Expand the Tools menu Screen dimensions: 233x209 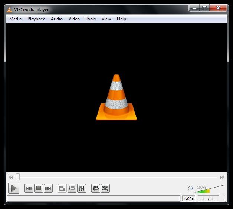[x=91, y=19]
